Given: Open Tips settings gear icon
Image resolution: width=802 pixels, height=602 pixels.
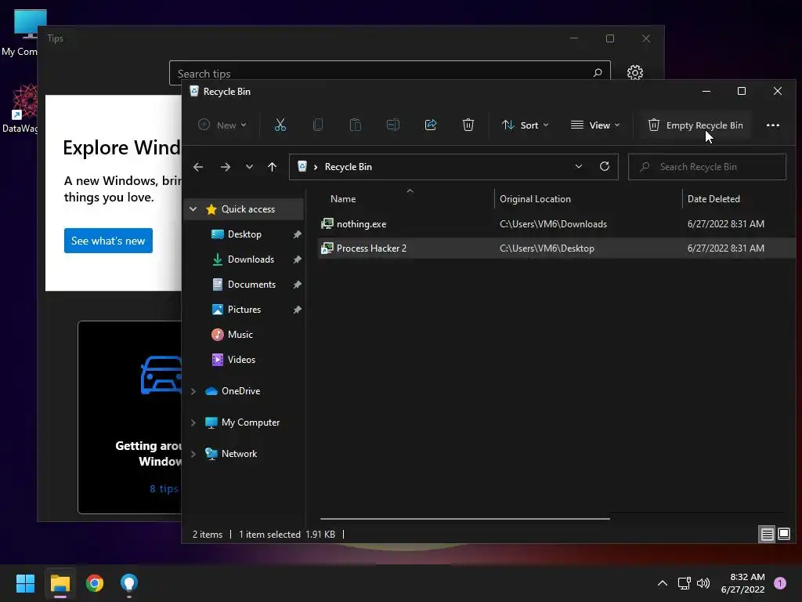Looking at the screenshot, I should (634, 73).
